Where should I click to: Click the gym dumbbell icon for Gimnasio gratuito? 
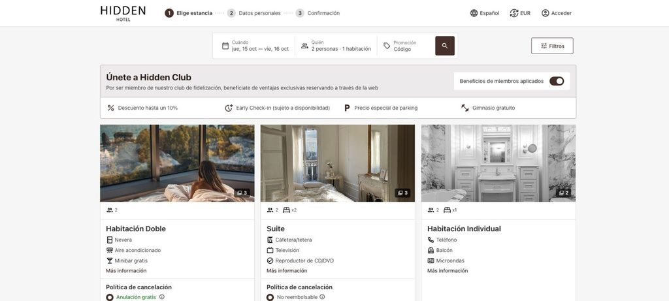tap(465, 108)
